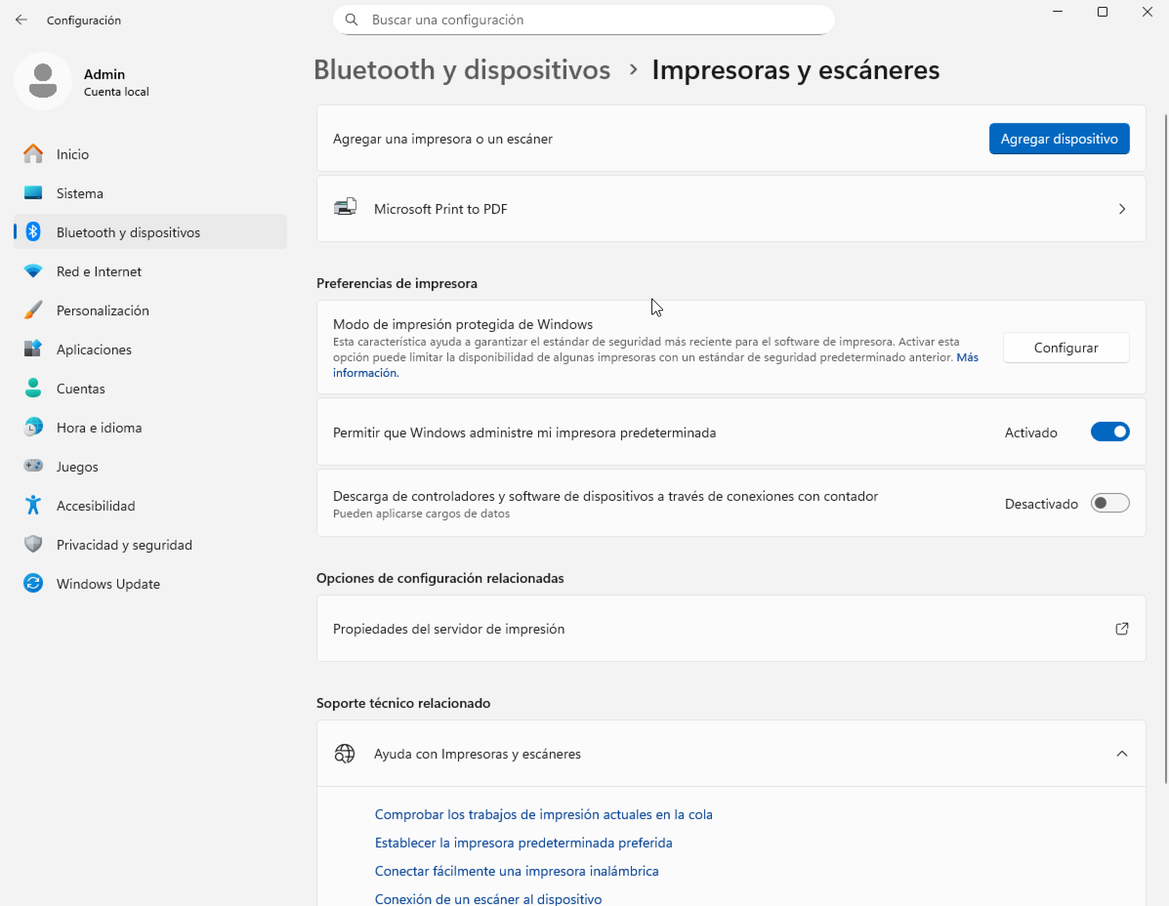The height and width of the screenshot is (906, 1169).
Task: Click external link icon for Propiedades del servidor
Action: [1122, 629]
